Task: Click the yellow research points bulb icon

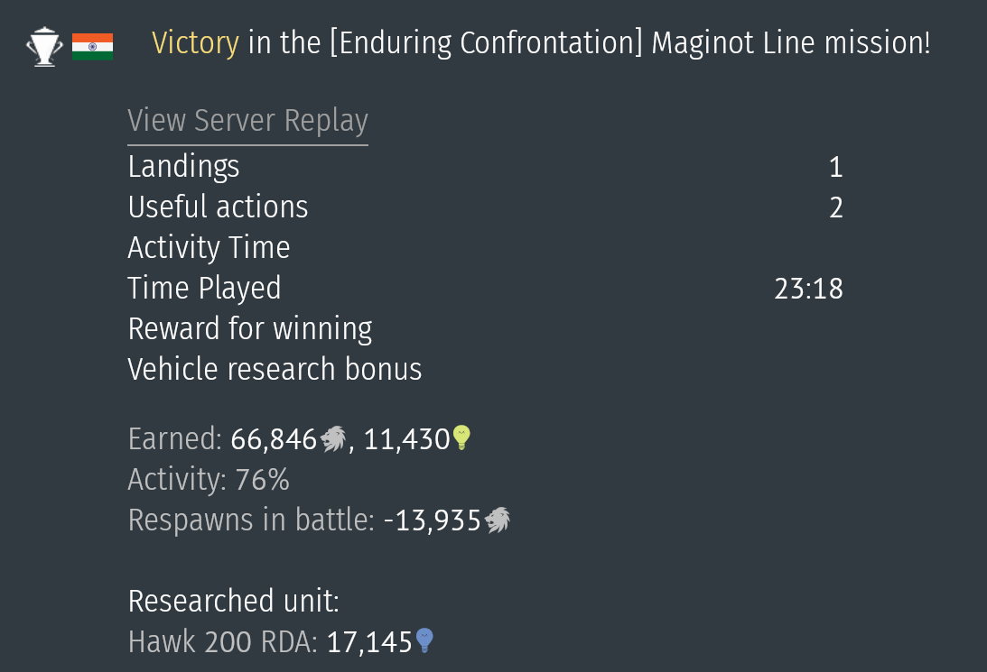Action: (461, 438)
